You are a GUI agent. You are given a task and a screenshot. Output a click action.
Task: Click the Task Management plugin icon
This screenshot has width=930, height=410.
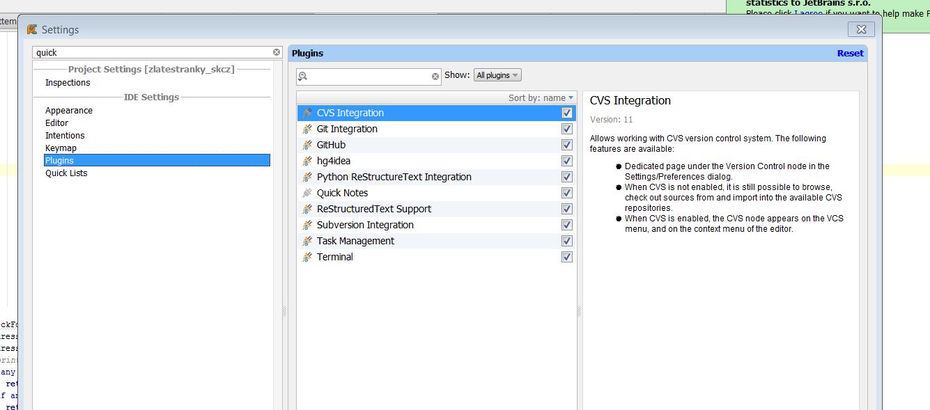click(307, 241)
